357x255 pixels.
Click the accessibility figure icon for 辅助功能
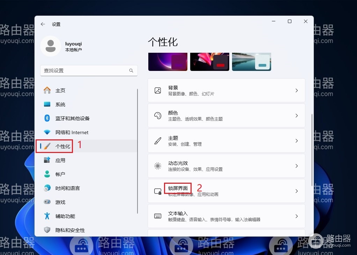pyautogui.click(x=47, y=216)
